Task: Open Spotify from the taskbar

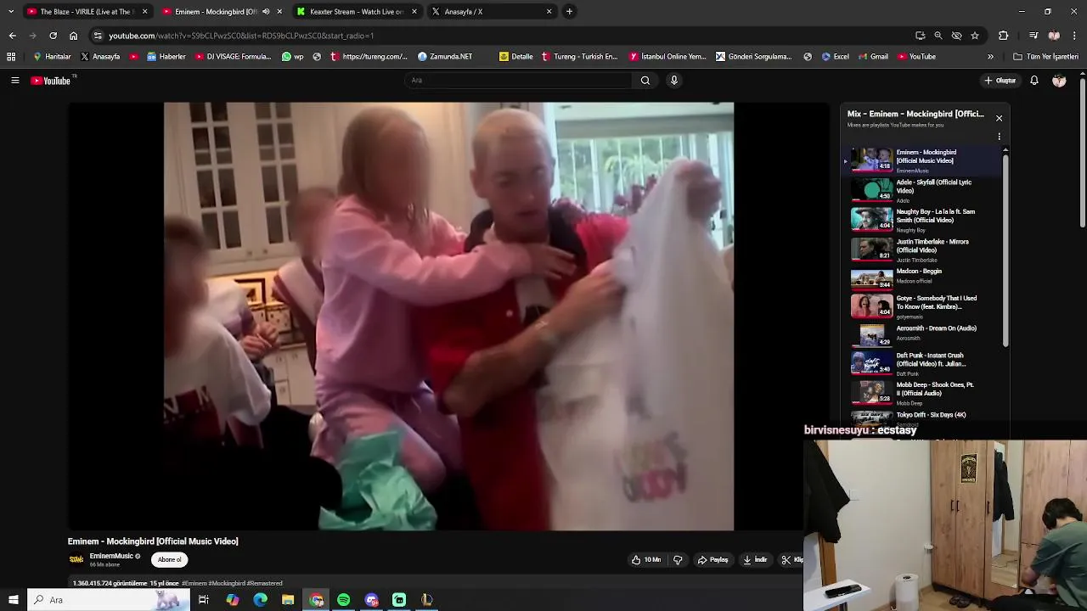Action: 344,600
